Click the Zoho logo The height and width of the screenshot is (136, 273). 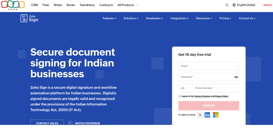pyautogui.click(x=13, y=5)
